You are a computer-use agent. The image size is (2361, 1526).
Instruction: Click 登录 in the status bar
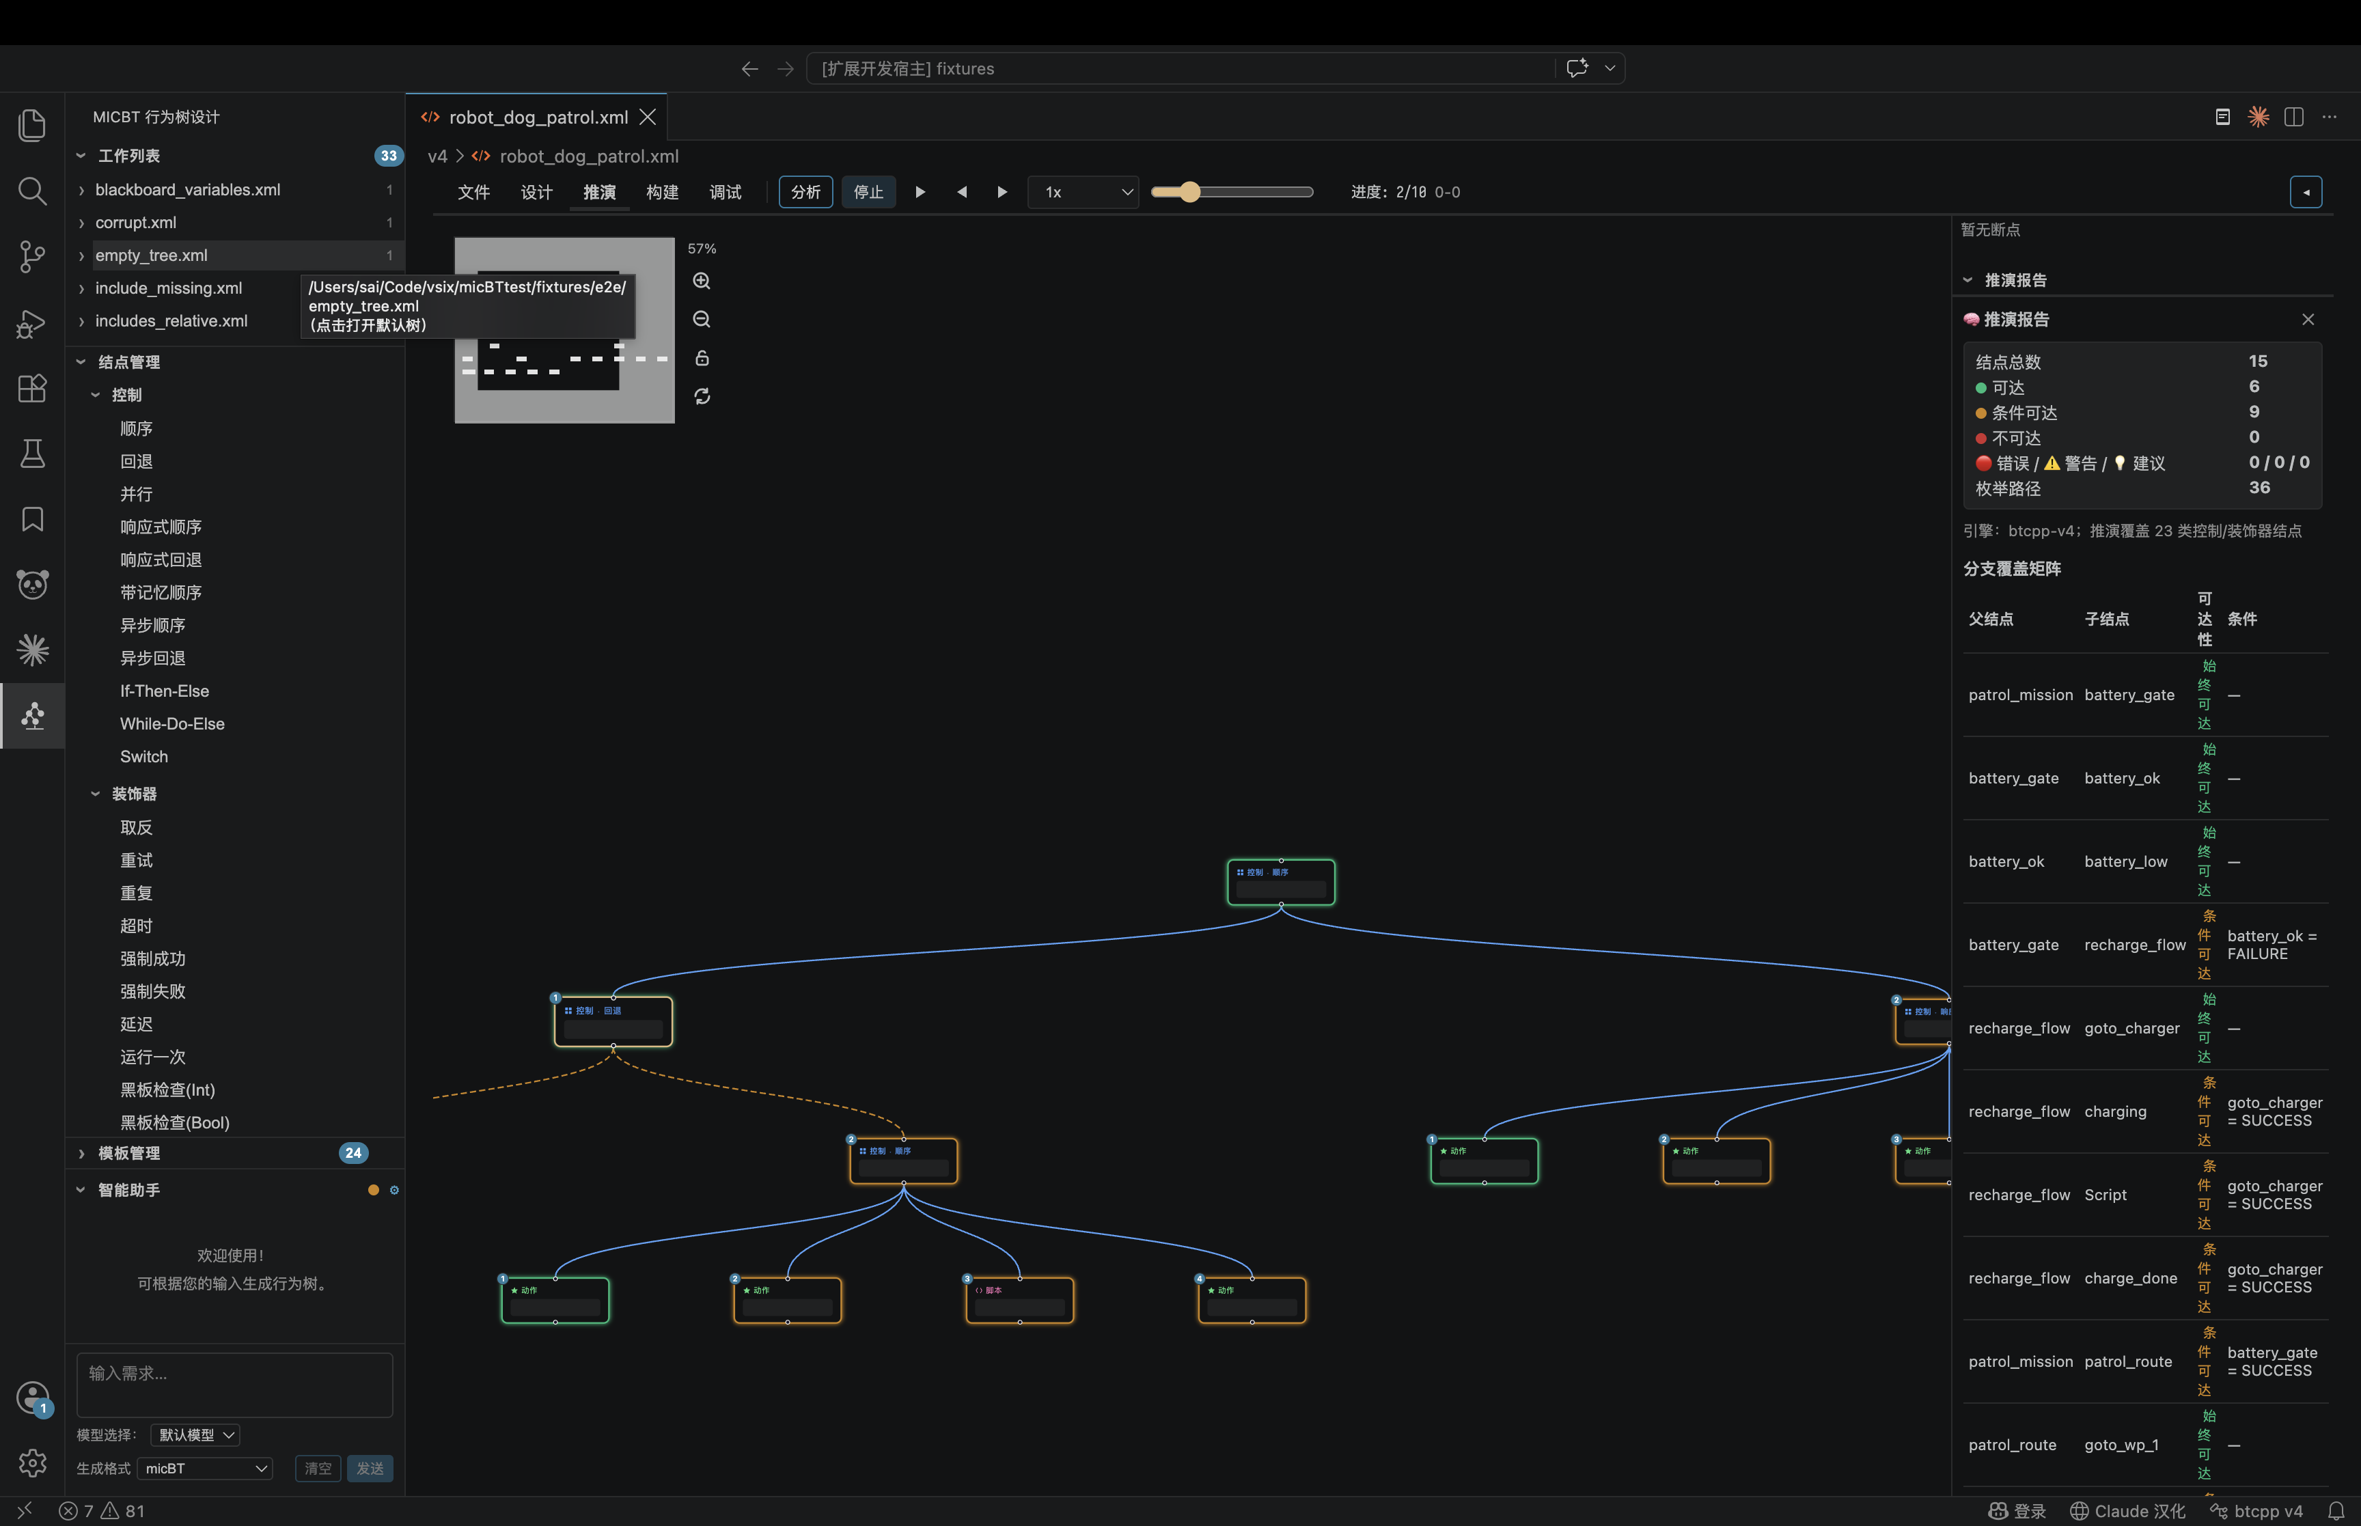coord(2017,1511)
